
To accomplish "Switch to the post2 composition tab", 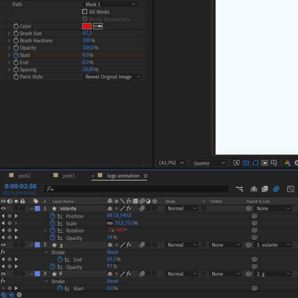I will pyautogui.click(x=24, y=176).
